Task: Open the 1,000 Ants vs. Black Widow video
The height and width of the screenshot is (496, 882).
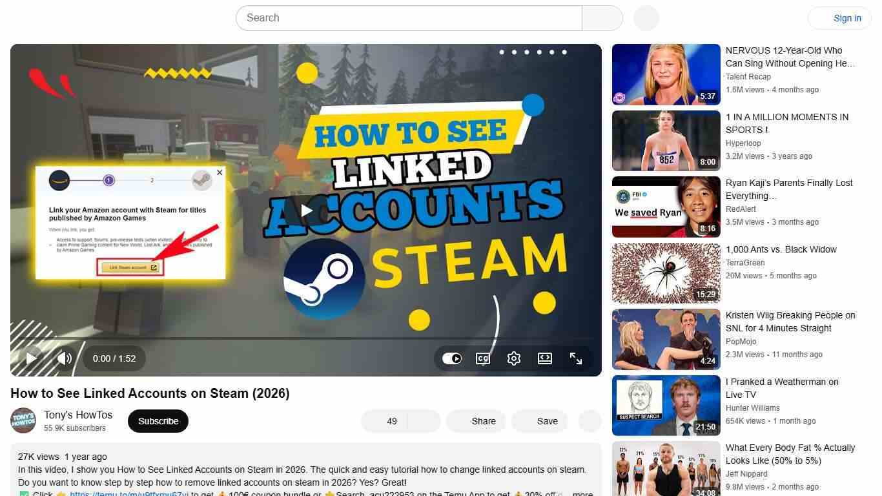Action: [x=665, y=273]
